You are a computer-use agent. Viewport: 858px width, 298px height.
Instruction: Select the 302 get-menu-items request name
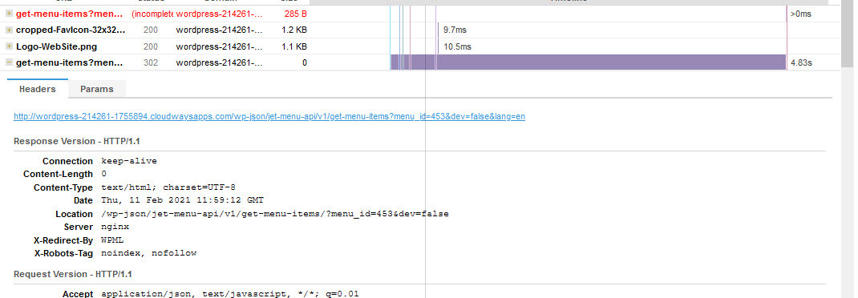(70, 62)
